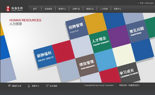Screen dimensions: 155x95
Task: Open the 走进海逸 navigation item
Action: [48, 9]
